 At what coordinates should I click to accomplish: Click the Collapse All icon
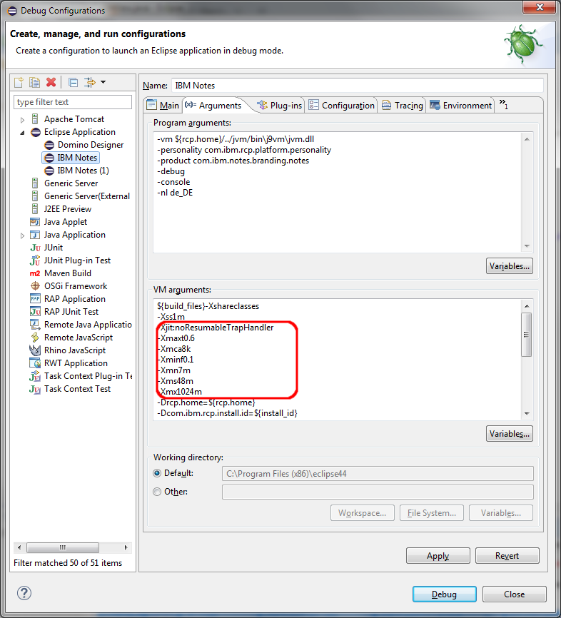click(73, 83)
